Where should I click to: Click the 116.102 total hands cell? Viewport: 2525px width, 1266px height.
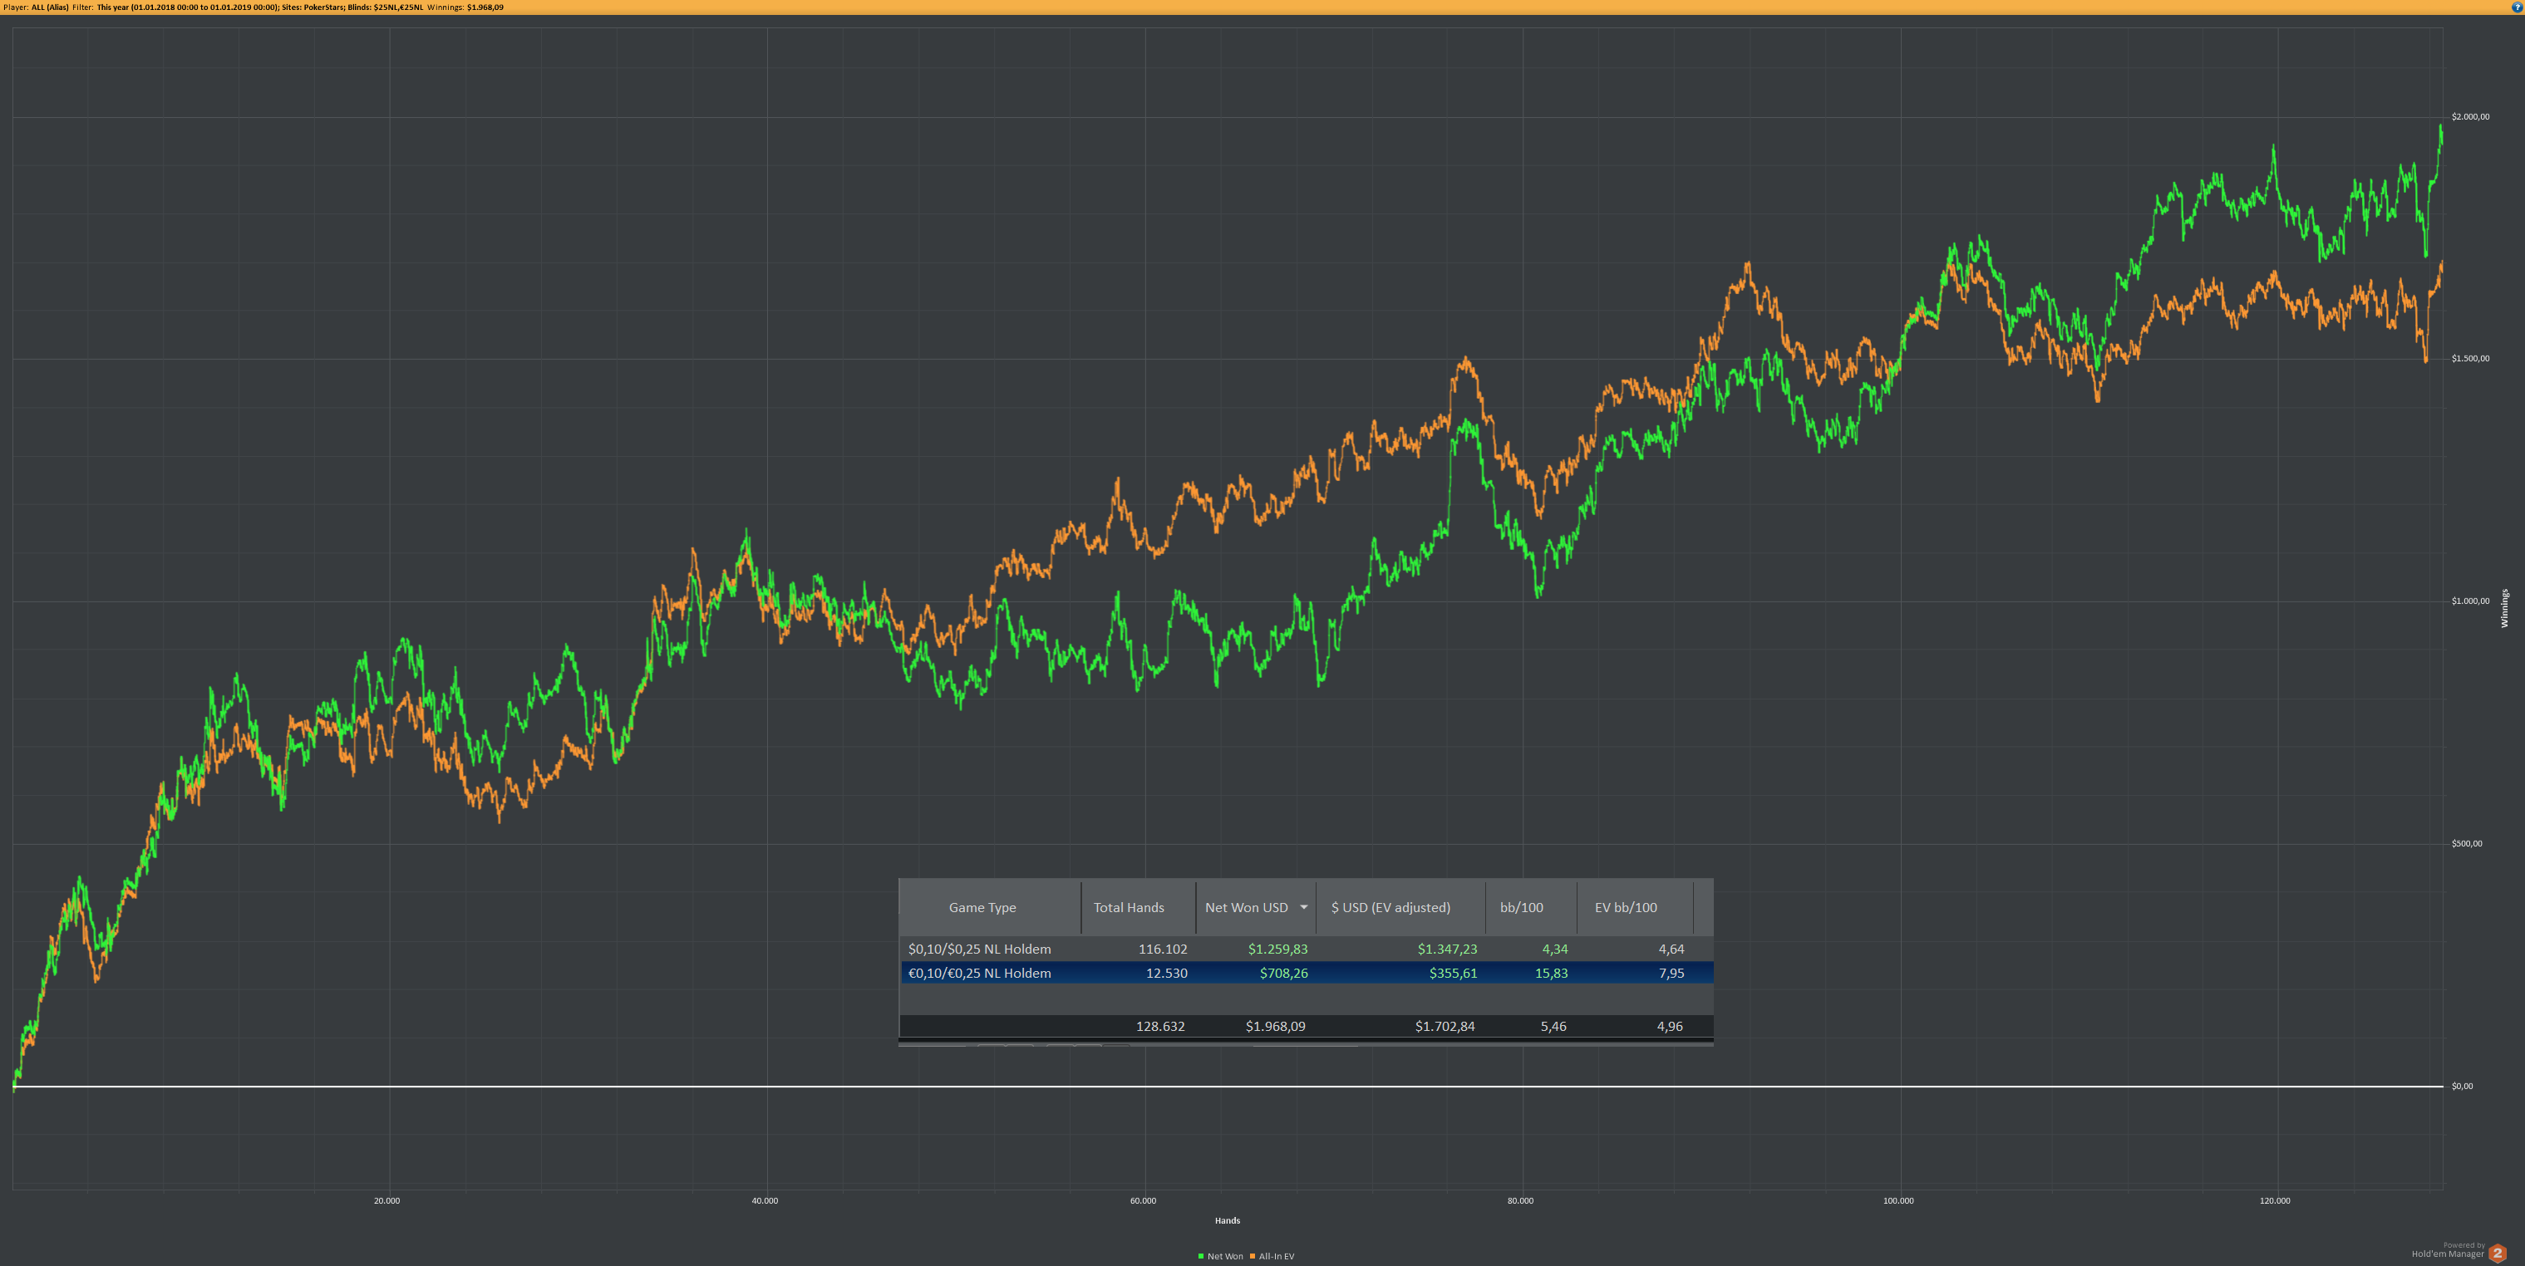[1163, 949]
